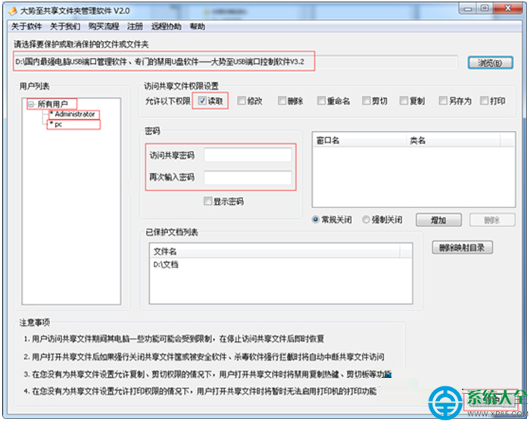Collapse the 所有用户 tree node
530x422 pixels.
(31, 104)
